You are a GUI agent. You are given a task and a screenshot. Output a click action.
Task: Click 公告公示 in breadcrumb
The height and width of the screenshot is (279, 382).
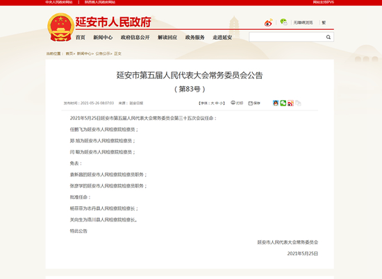coord(103,53)
